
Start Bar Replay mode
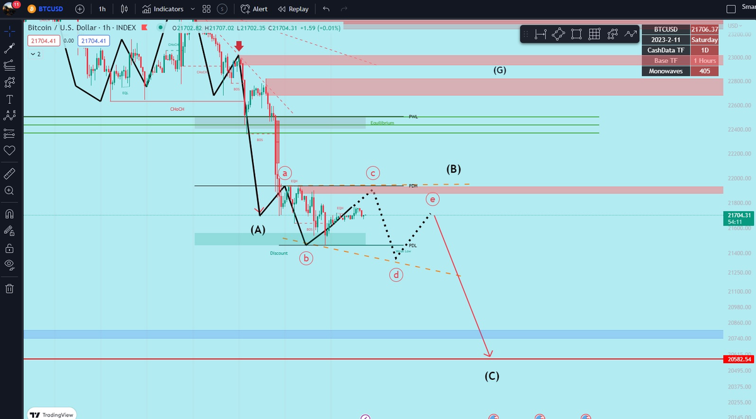[x=293, y=9]
